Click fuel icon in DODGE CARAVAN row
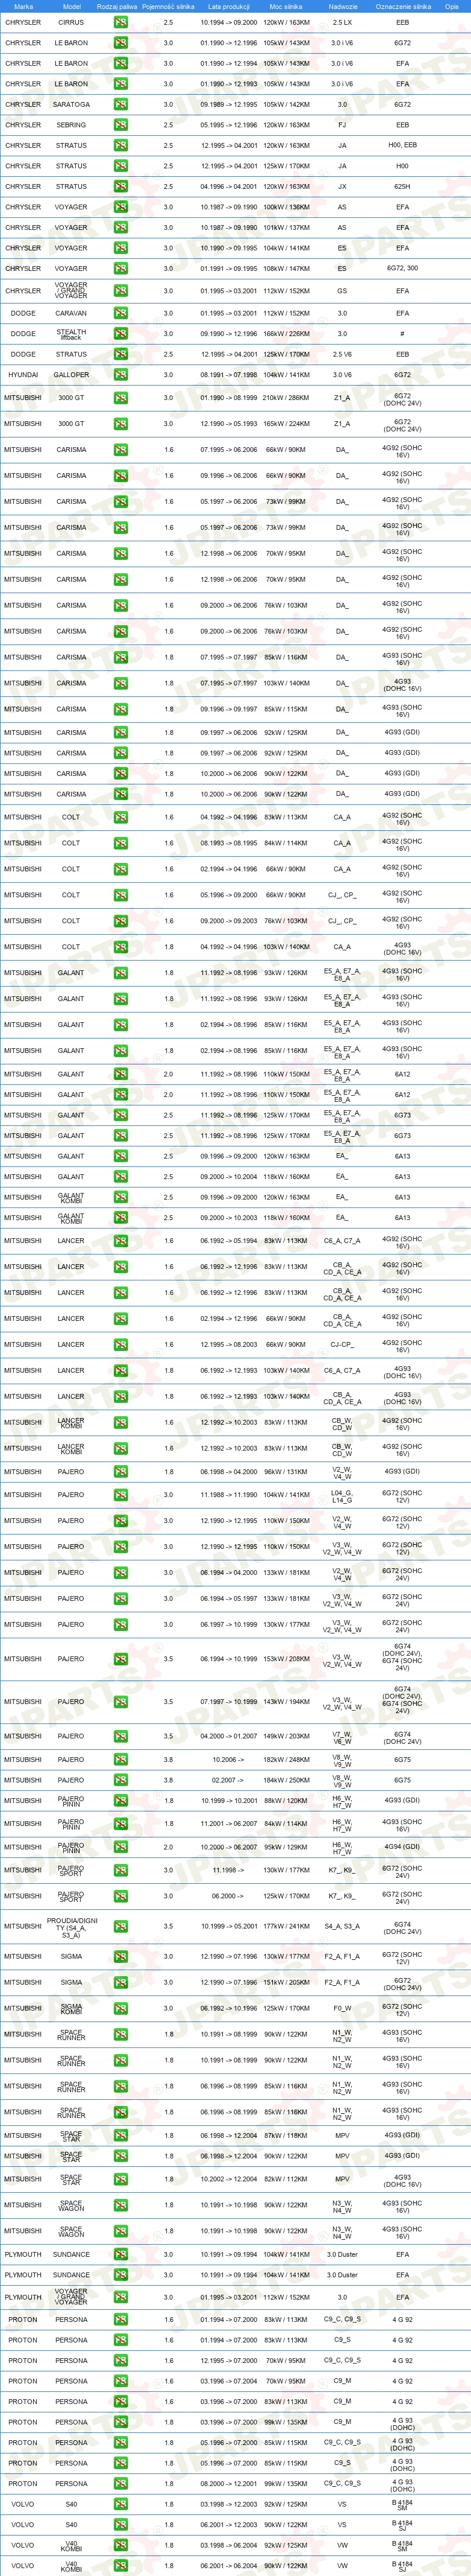Viewport: 471px width, 2576px height. click(120, 313)
